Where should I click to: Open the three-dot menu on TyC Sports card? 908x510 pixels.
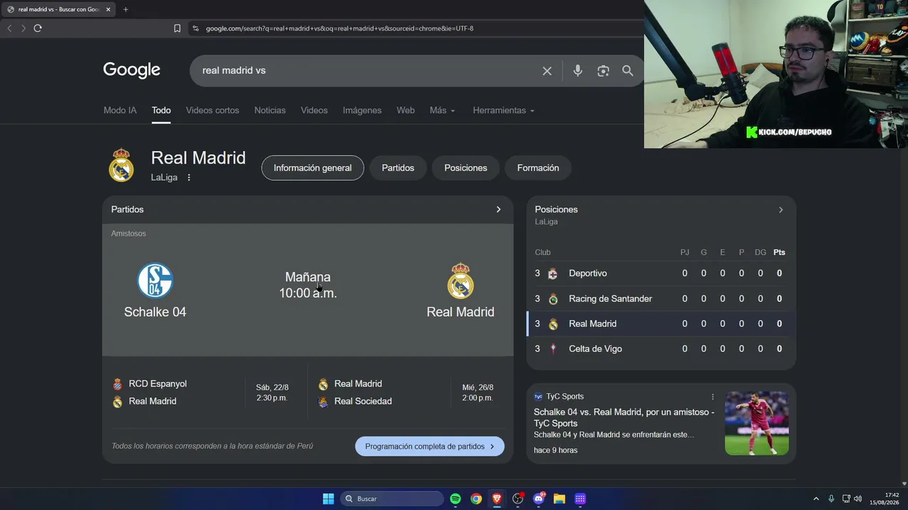[x=713, y=397]
